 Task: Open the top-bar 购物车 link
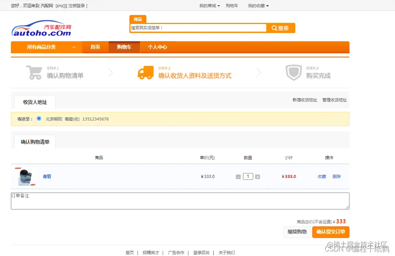click(x=232, y=6)
